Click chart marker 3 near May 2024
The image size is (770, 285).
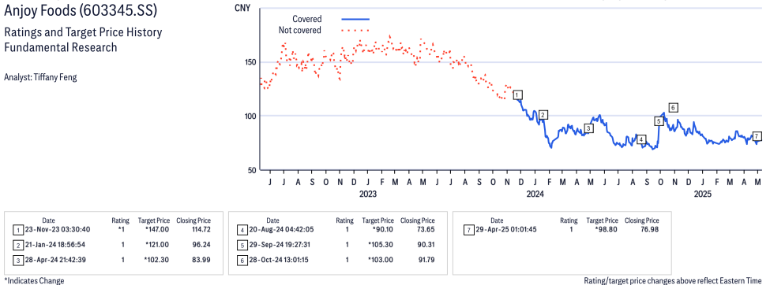pos(589,128)
